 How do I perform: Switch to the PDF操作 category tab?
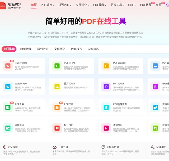click(x=77, y=49)
